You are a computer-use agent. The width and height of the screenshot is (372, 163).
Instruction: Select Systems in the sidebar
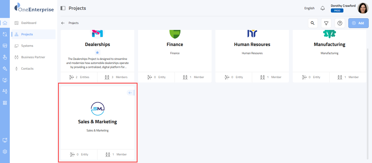pos(27,46)
